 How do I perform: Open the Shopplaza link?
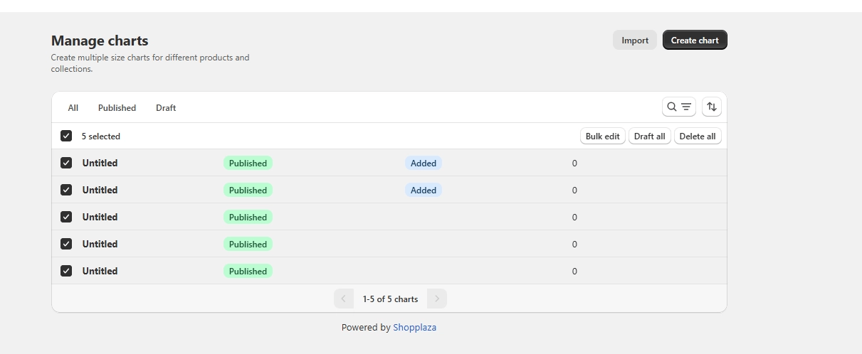coord(415,328)
